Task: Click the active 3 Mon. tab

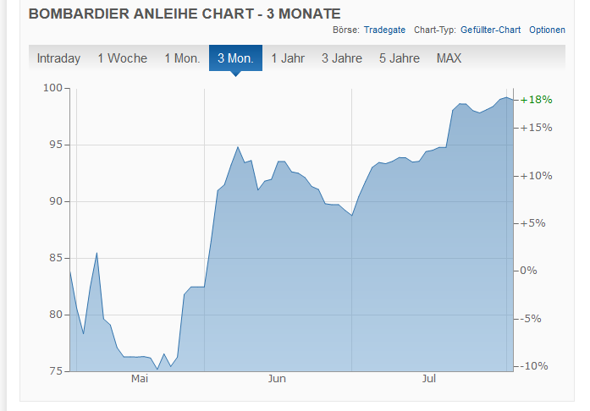Action: (x=235, y=58)
